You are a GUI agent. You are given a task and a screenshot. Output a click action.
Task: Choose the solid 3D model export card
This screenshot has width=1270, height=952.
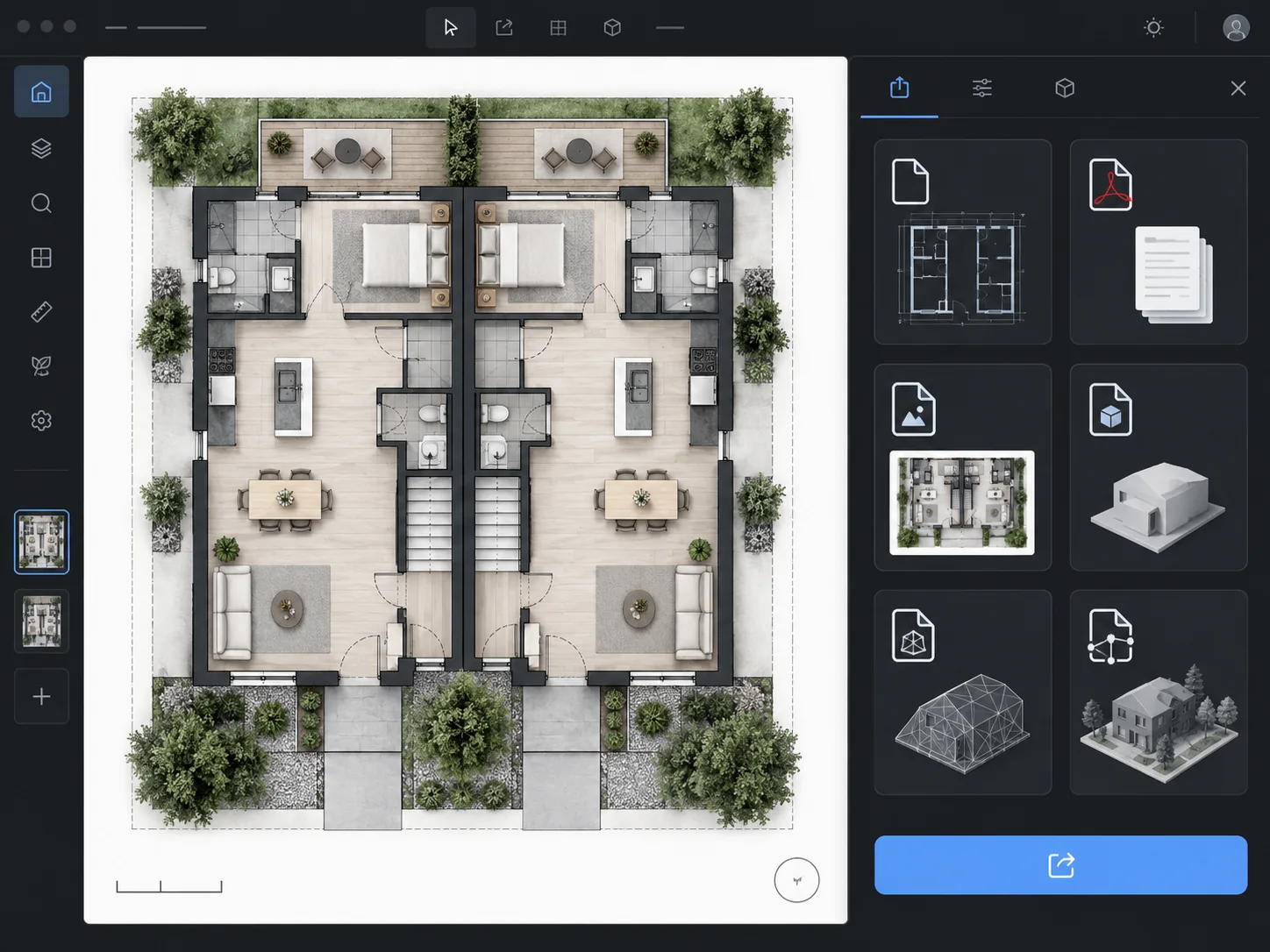tap(1159, 467)
